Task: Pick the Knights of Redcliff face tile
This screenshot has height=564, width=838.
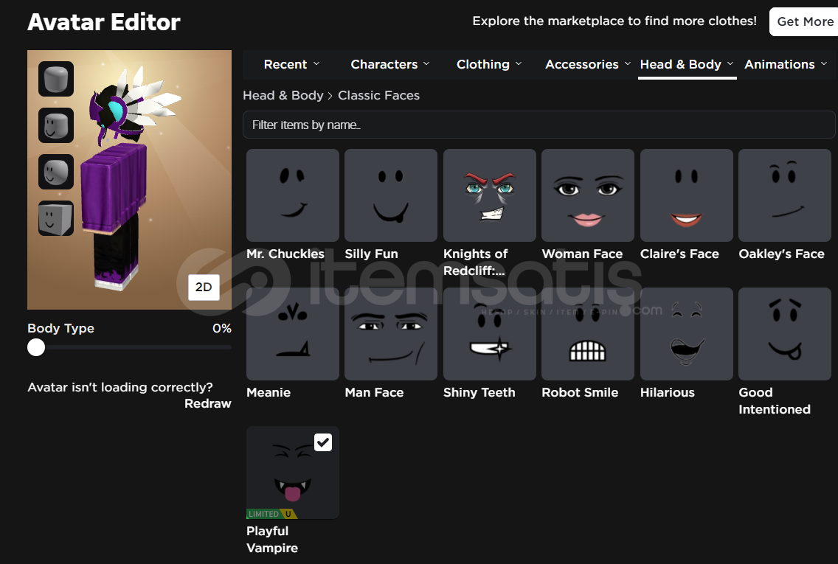Action: [x=490, y=195]
